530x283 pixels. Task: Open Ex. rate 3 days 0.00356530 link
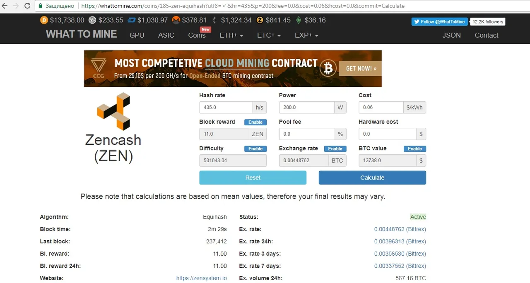(400, 254)
